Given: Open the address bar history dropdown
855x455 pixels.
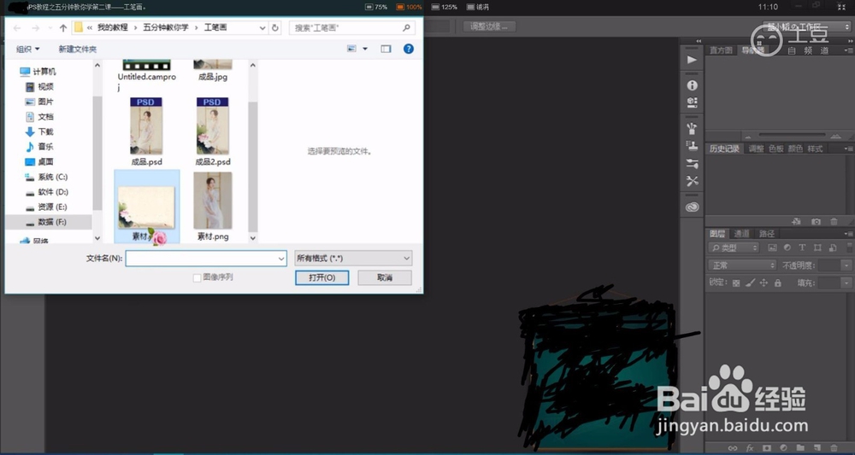Looking at the screenshot, I should [262, 28].
